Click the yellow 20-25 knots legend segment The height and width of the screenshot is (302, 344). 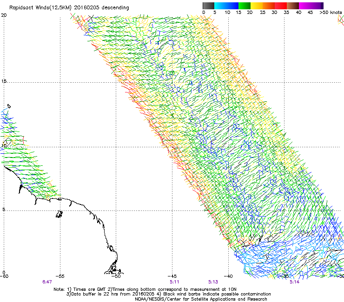[257, 6]
